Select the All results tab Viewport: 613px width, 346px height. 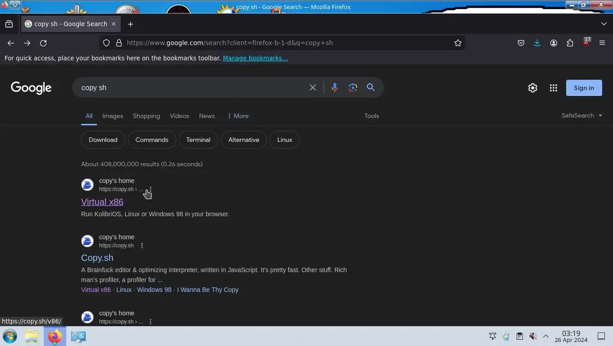[x=89, y=116]
